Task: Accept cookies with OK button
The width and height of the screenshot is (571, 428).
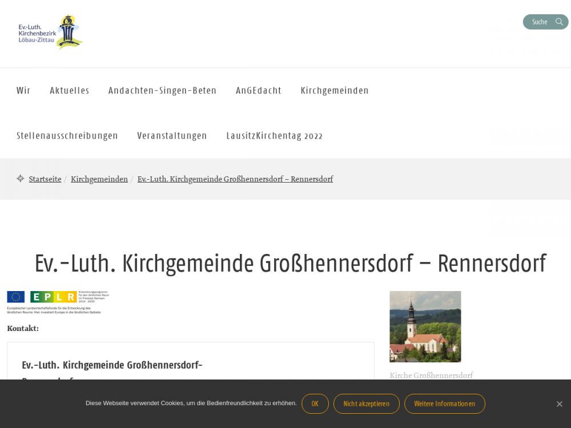Action: 315,403
